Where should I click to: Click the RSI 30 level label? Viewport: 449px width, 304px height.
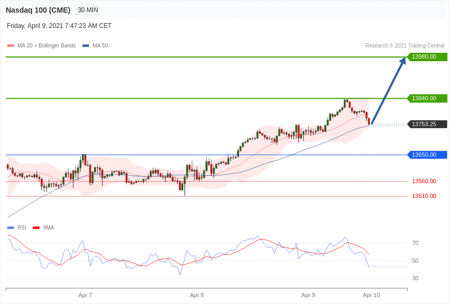pos(415,278)
